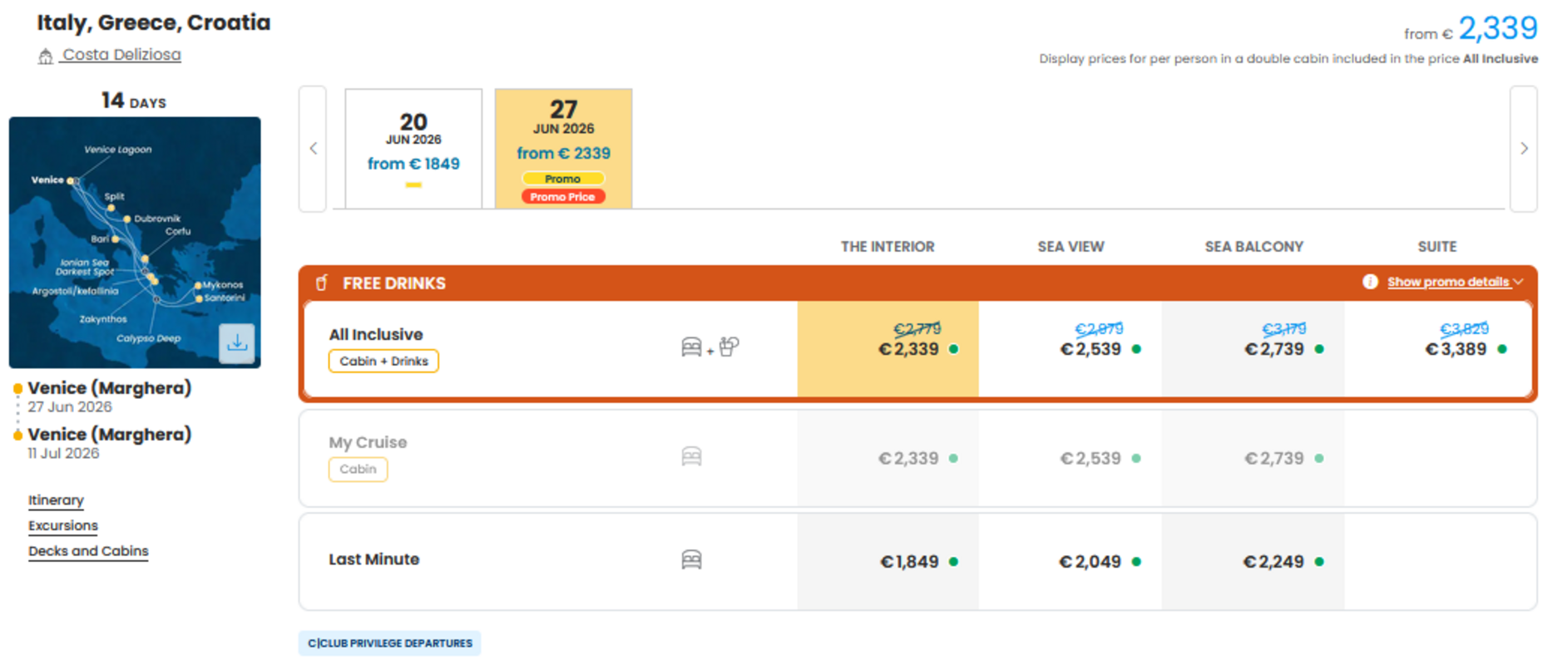Open the Itinerary link

56,500
